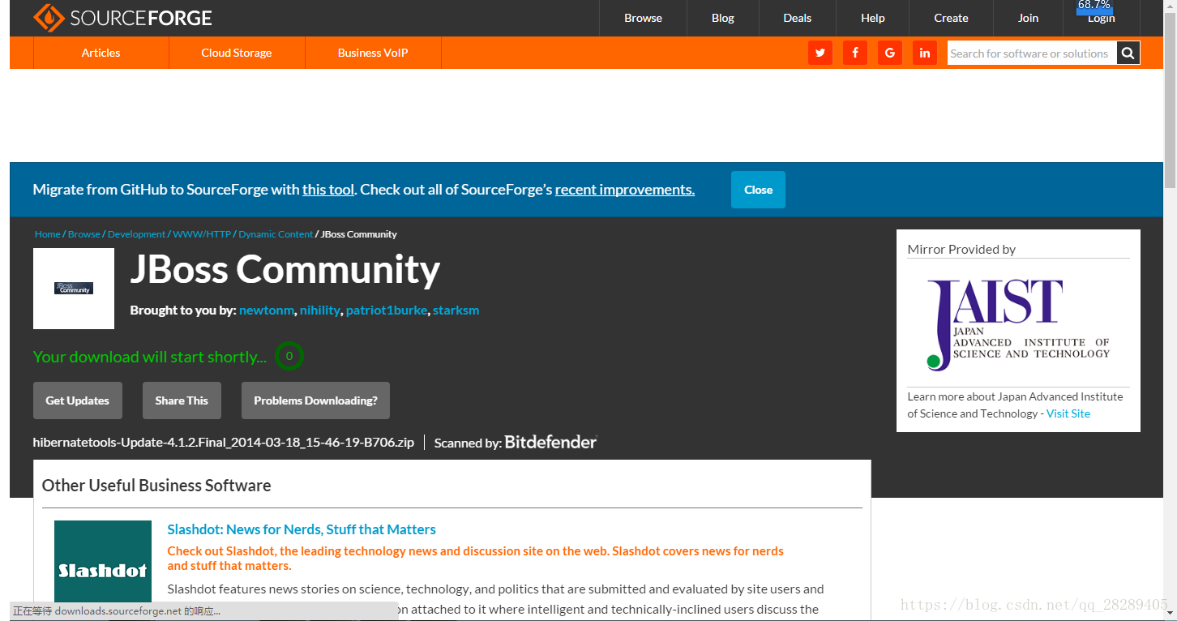Image resolution: width=1177 pixels, height=621 pixels.
Task: Go to the Development breadcrumb
Action: point(136,234)
